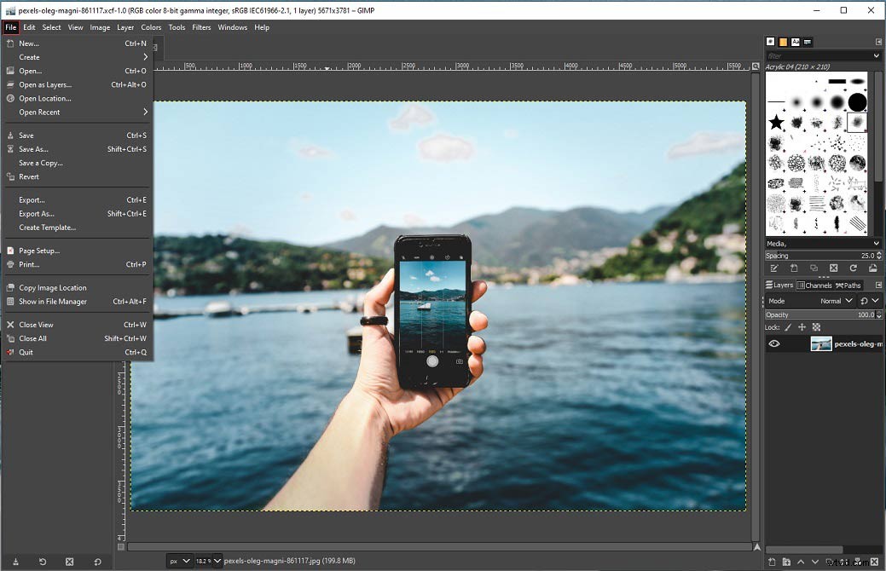886x571 pixels.
Task: Select the Brushes dock tab icon
Action: point(770,41)
